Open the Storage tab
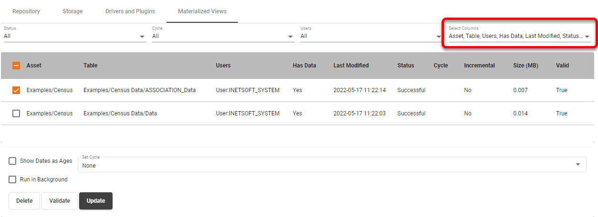This screenshot has height=217, width=598. [x=72, y=11]
